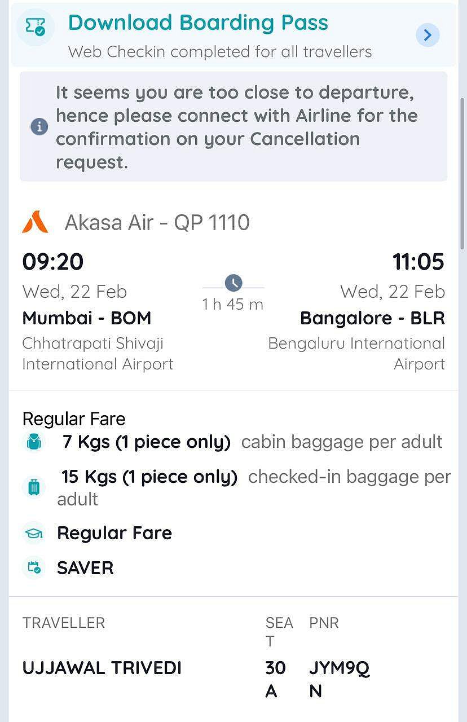Click the Mumbai - BOM origin label

(x=87, y=318)
